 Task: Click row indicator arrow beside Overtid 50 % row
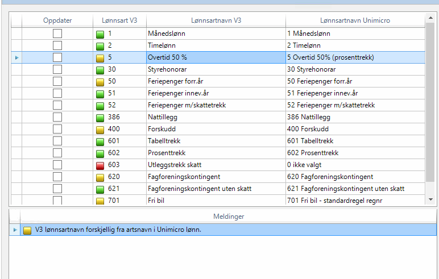(x=16, y=58)
